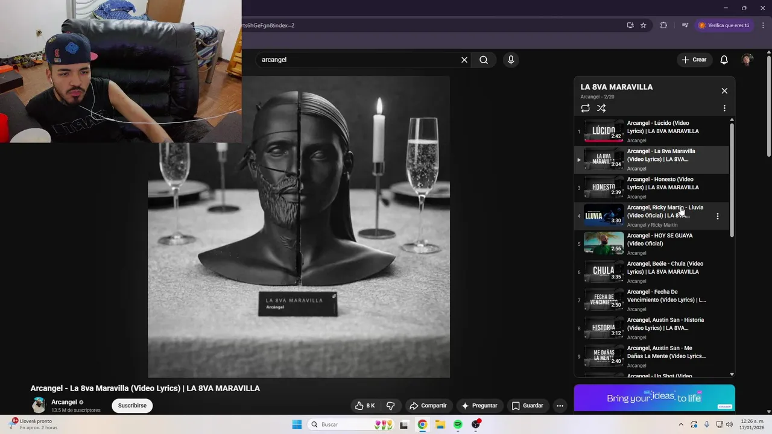Open OBS Studio taskbar icon
Image resolution: width=772 pixels, height=434 pixels.
(x=476, y=425)
